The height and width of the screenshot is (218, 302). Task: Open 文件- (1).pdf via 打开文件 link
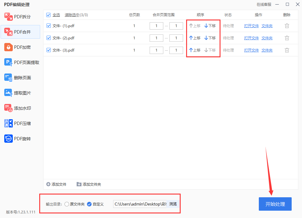pos(251,26)
